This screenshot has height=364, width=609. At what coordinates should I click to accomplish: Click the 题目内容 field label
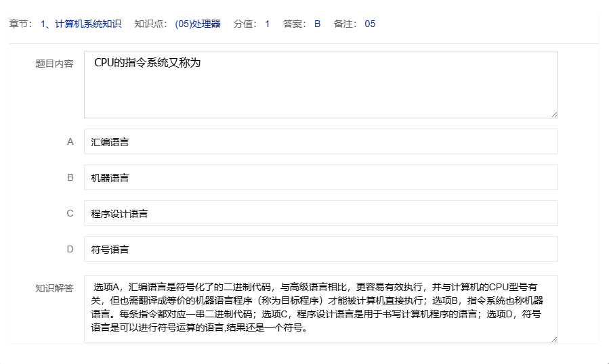(x=54, y=64)
